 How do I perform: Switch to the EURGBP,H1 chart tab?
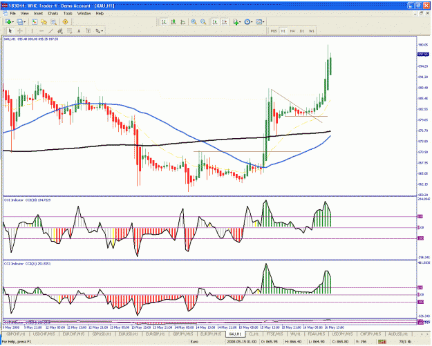155,334
